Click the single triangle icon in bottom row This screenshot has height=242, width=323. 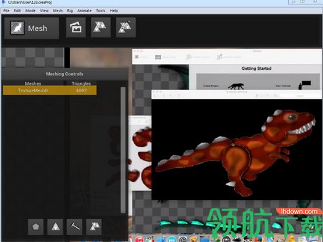tap(55, 227)
